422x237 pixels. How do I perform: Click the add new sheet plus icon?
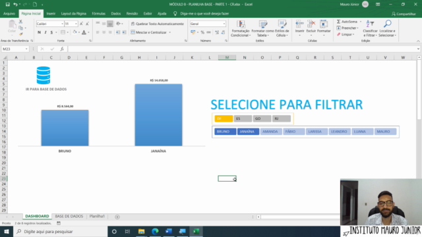click(117, 217)
